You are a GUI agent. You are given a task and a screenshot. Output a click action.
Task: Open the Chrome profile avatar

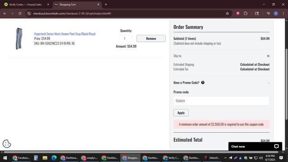pyautogui.click(x=276, y=13)
